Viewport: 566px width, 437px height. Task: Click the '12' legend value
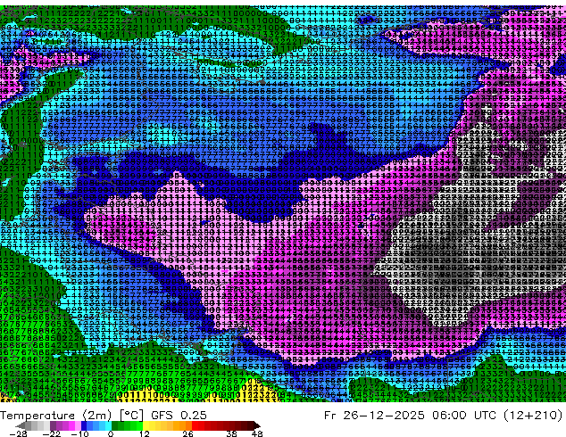(145, 433)
